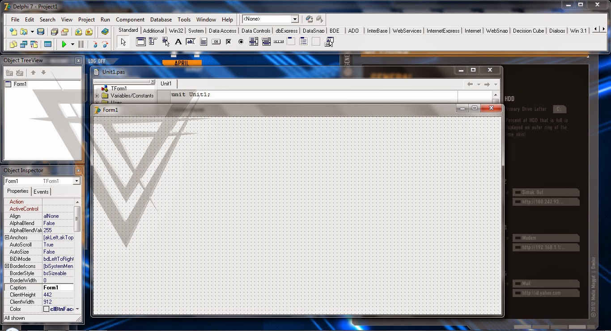Expand the Anchors property

pyautogui.click(x=7, y=238)
